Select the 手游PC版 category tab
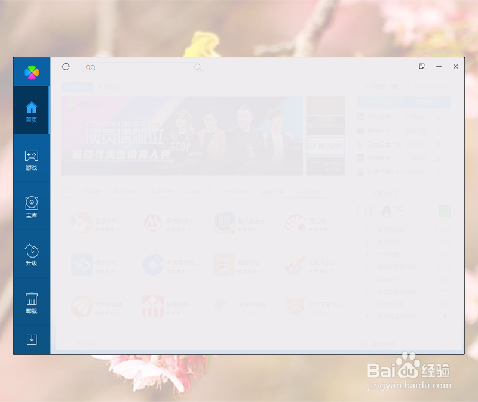 point(200,192)
